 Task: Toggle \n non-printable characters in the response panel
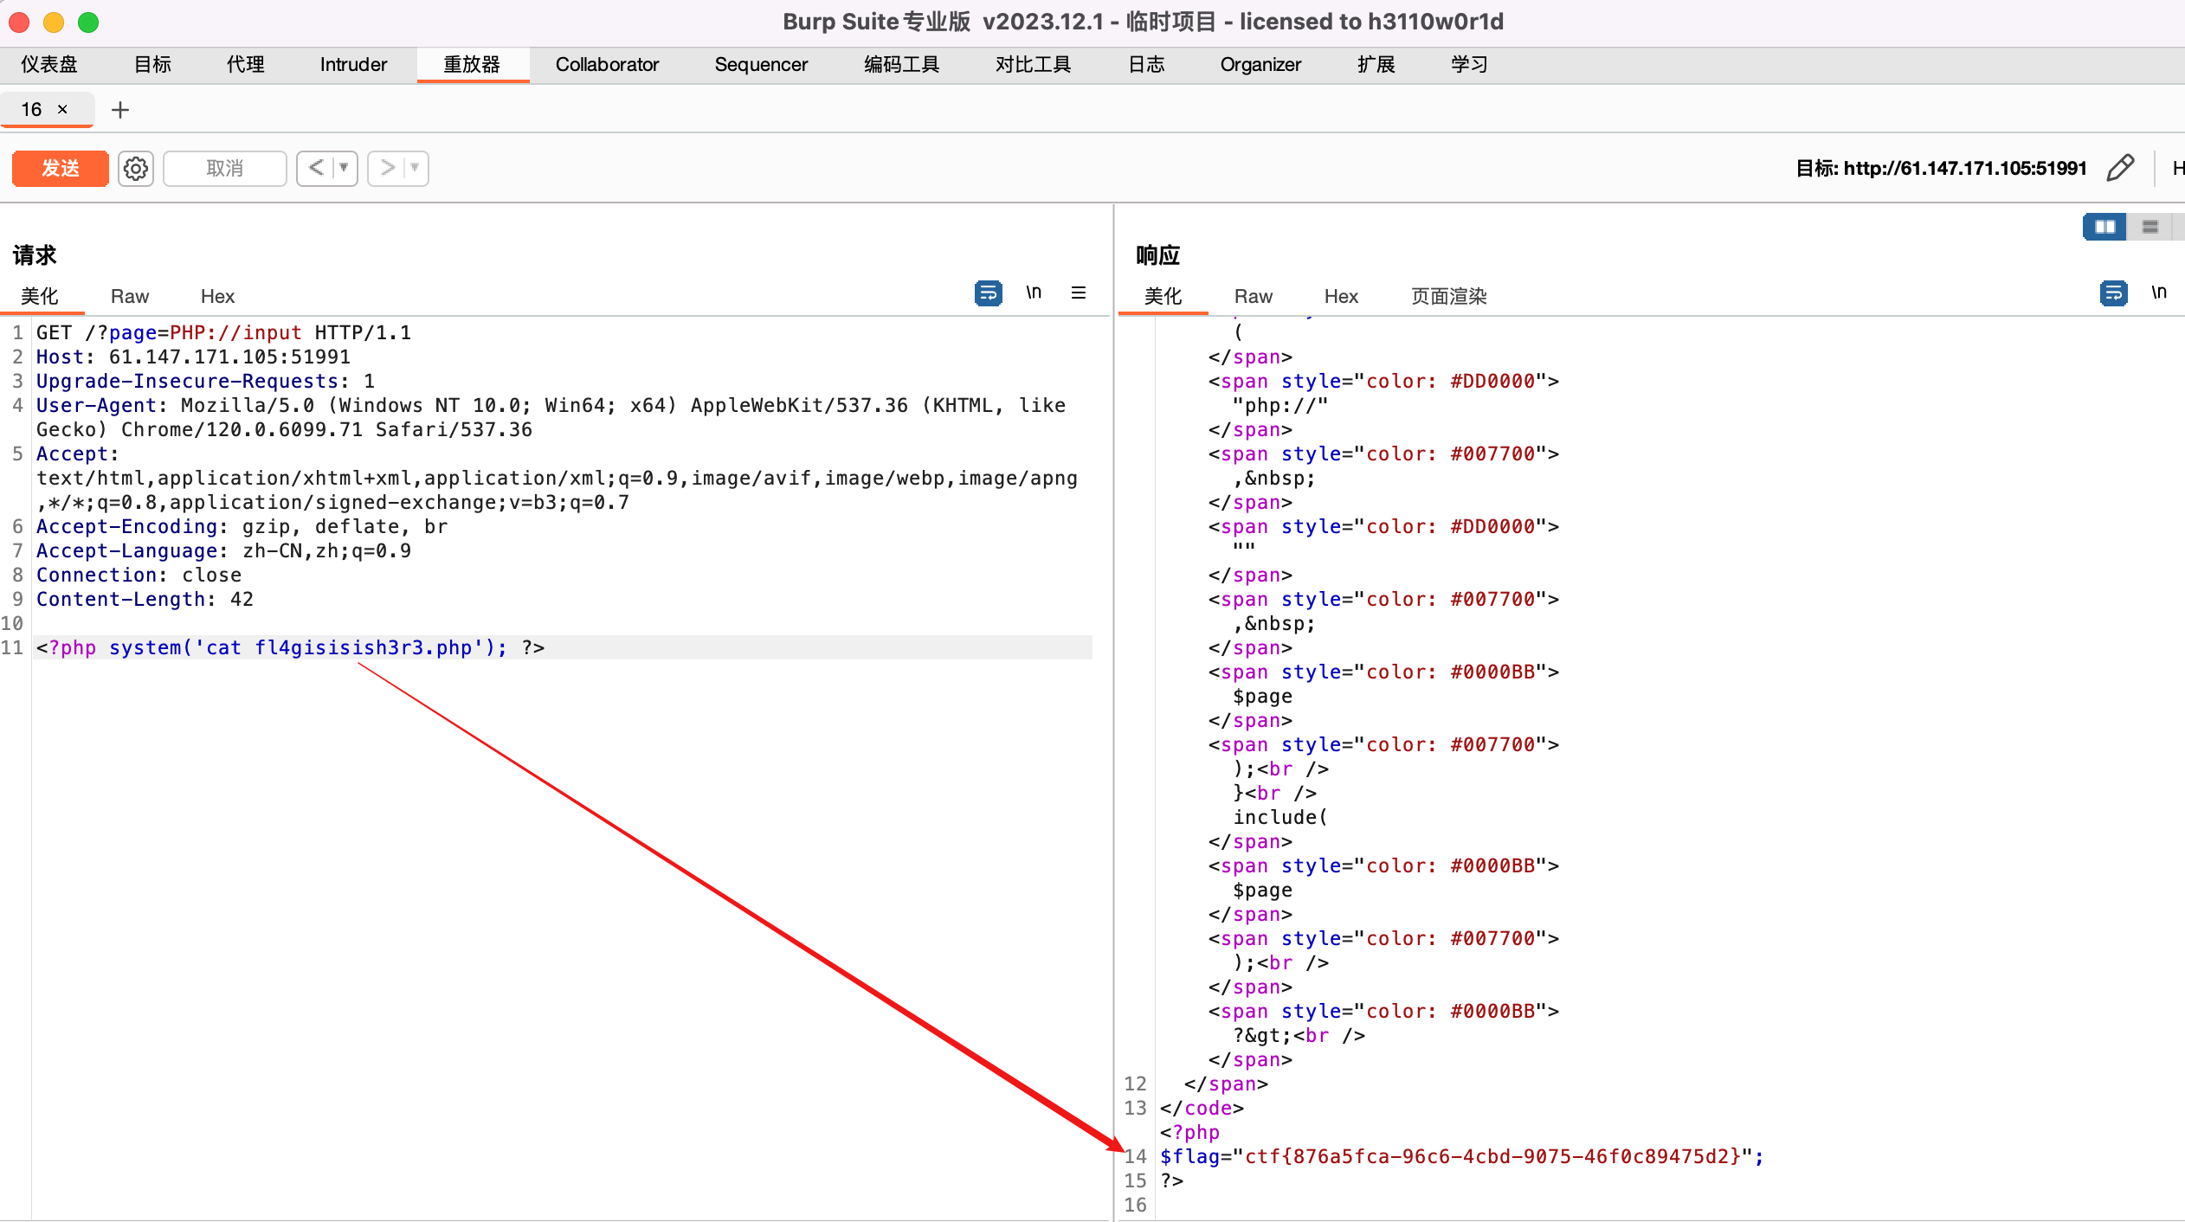[x=2160, y=293]
